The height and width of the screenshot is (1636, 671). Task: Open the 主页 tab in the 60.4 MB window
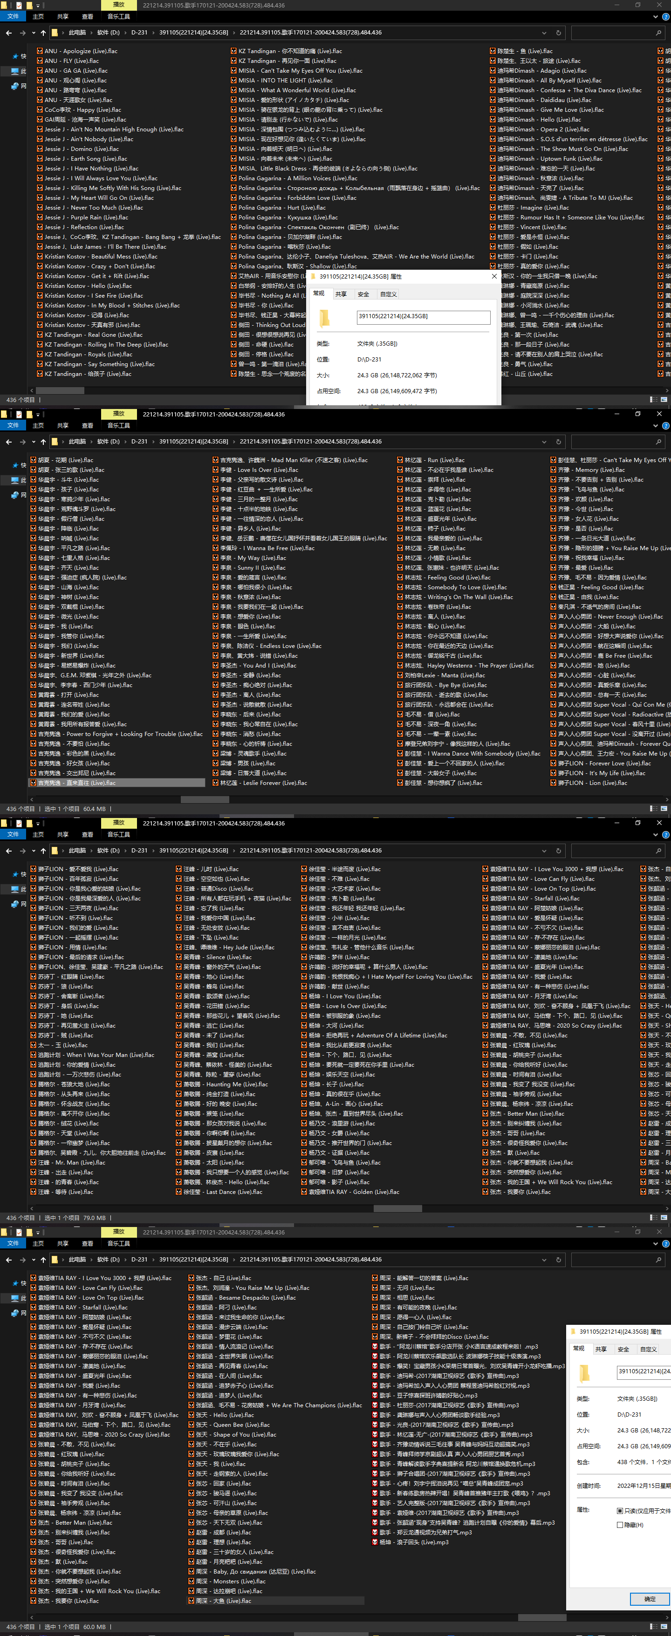(38, 425)
